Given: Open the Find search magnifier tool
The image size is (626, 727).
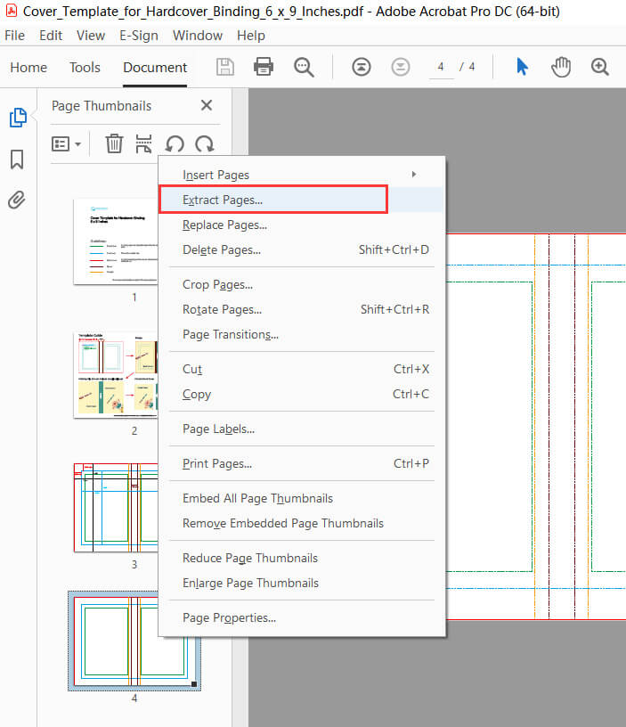Looking at the screenshot, I should (x=305, y=68).
